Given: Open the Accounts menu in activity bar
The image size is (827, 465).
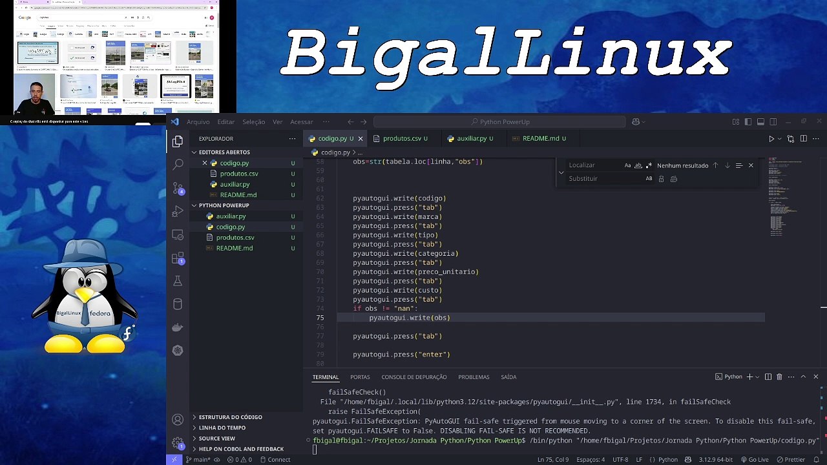Looking at the screenshot, I should coord(178,420).
